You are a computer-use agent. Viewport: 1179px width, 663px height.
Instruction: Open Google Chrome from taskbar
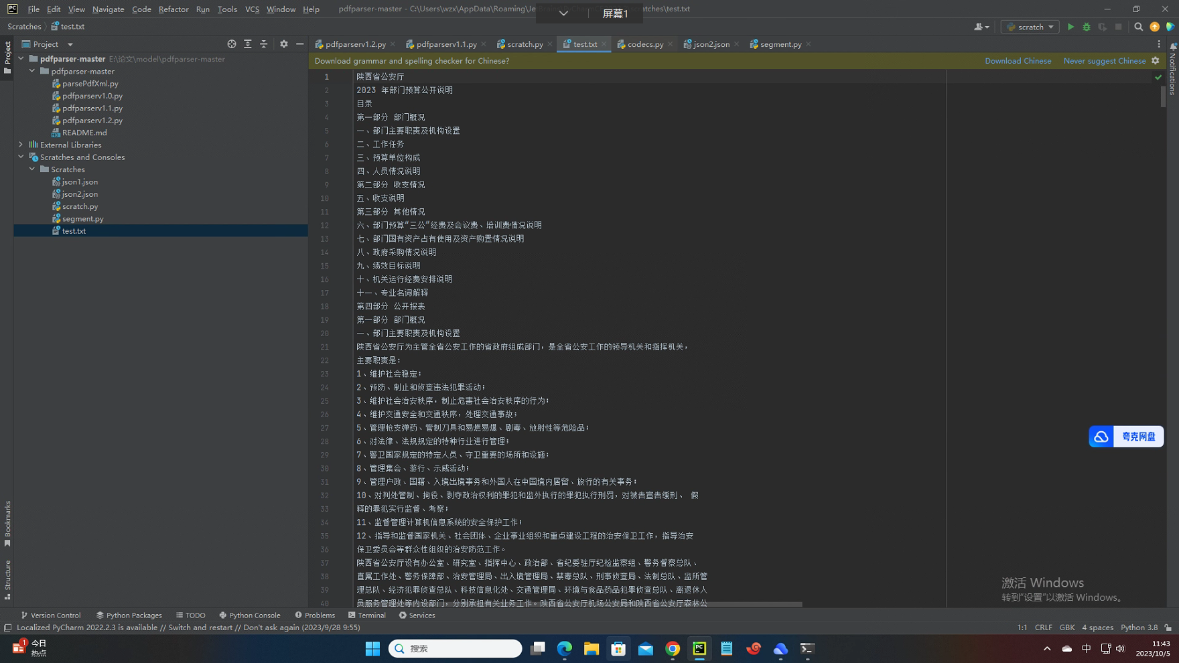click(x=673, y=648)
